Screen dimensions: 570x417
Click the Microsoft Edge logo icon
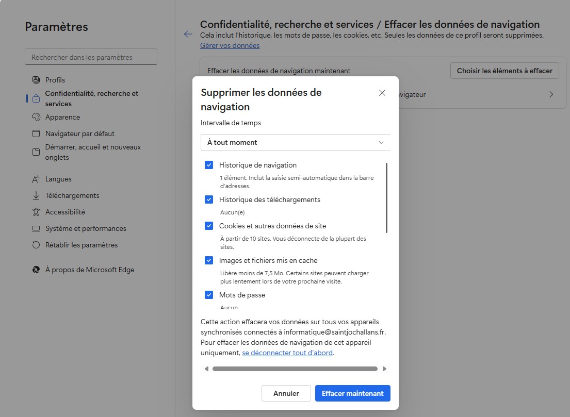pyautogui.click(x=36, y=270)
